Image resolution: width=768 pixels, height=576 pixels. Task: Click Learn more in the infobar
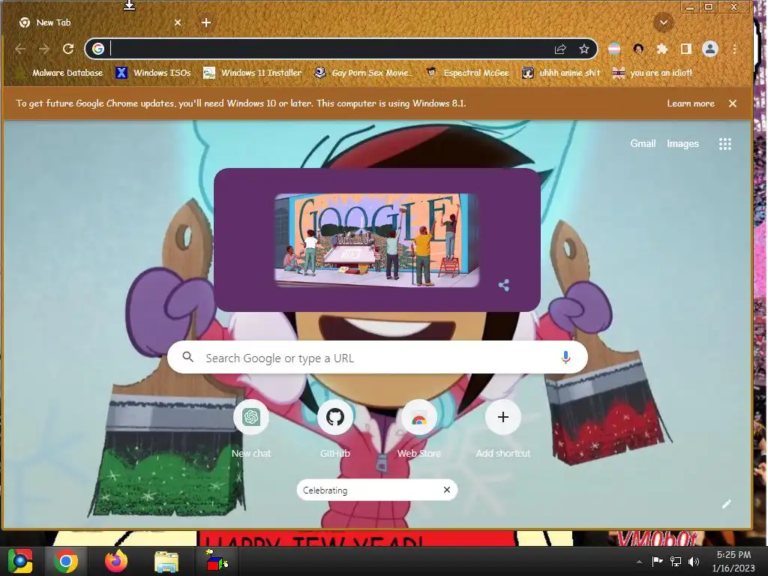pos(690,103)
